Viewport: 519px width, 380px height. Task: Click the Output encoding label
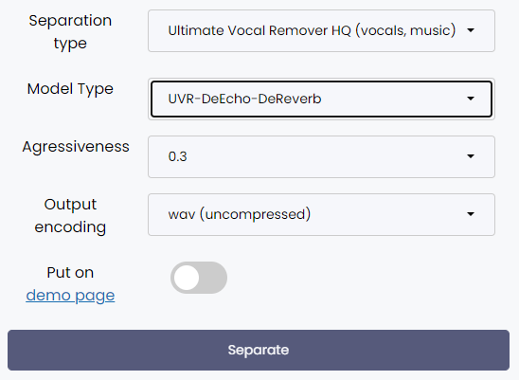pos(70,216)
